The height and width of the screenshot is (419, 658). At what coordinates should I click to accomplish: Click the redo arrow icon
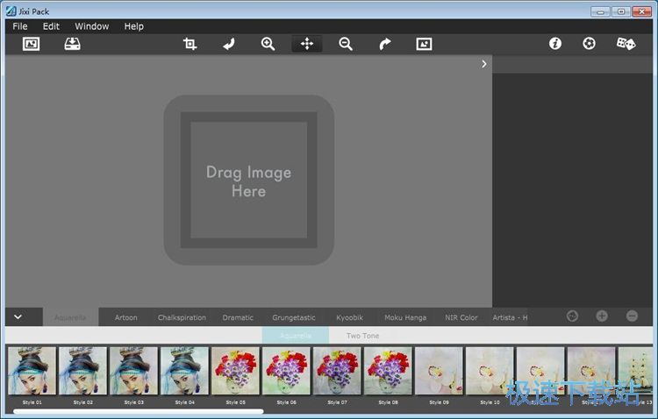(x=385, y=44)
